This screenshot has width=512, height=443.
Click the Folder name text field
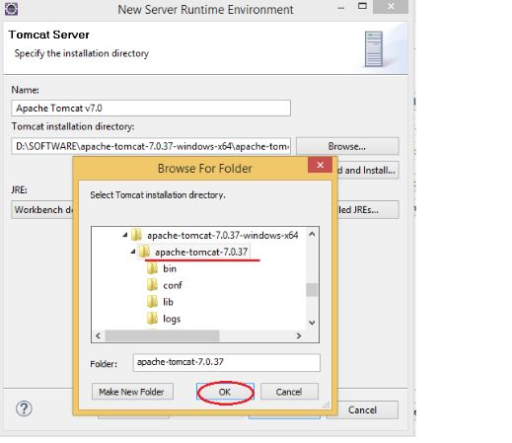(226, 362)
